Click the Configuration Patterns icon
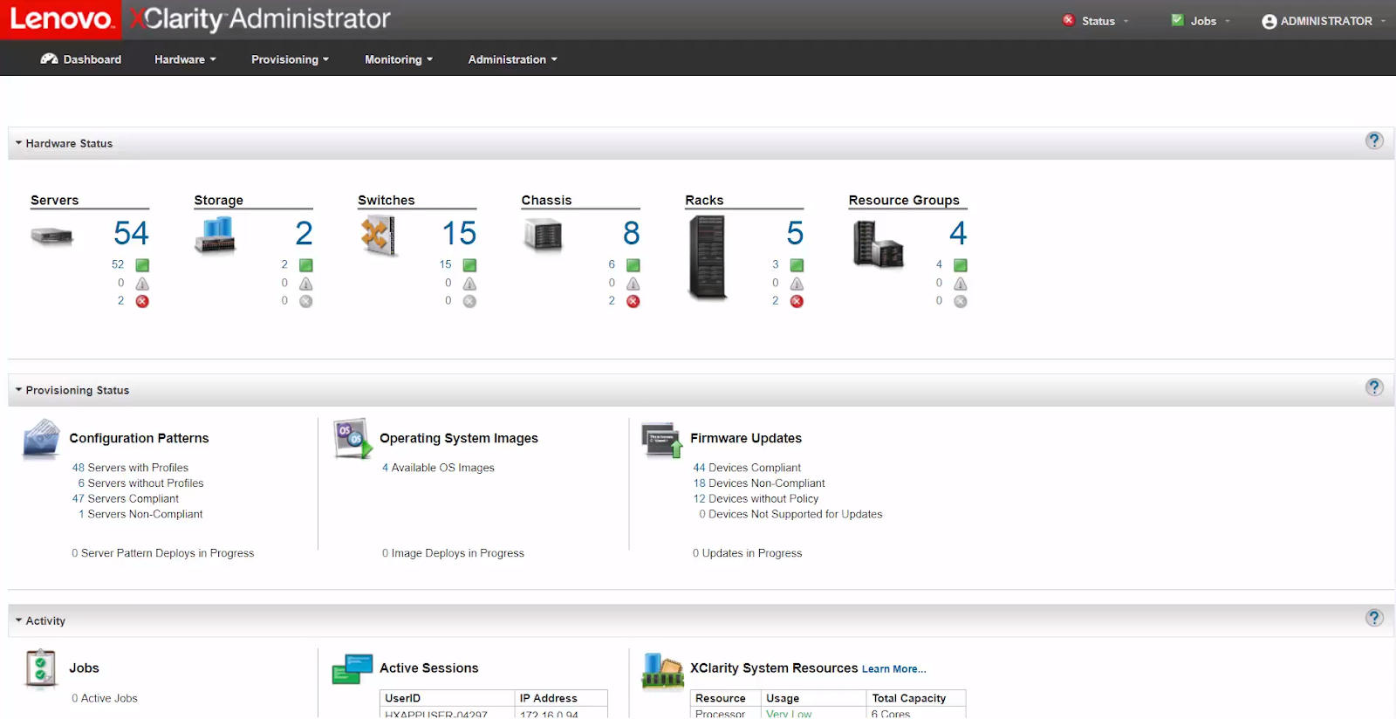The image size is (1396, 719). (x=41, y=439)
